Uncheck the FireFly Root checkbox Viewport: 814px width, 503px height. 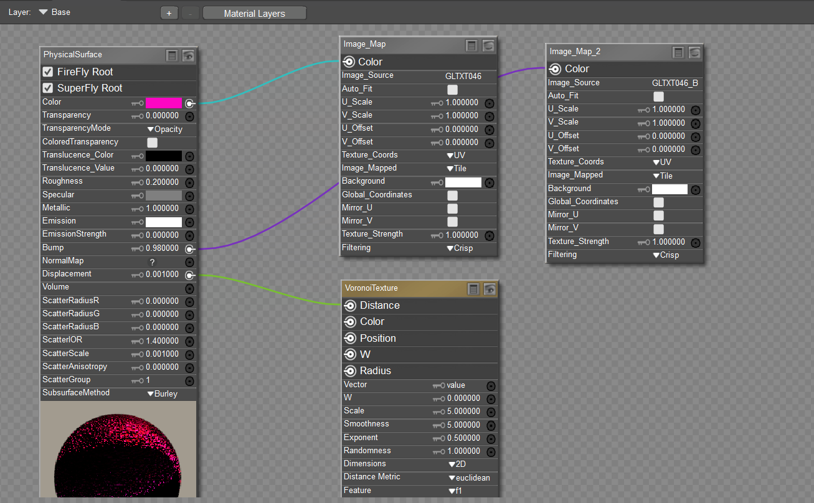tap(47, 72)
